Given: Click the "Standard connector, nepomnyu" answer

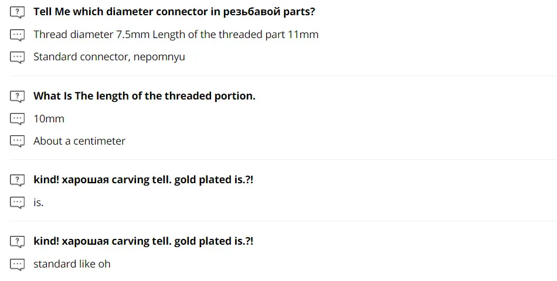Looking at the screenshot, I should [x=109, y=57].
